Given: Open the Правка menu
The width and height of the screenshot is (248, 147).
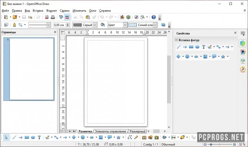Looking at the screenshot, I should (17, 11).
